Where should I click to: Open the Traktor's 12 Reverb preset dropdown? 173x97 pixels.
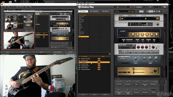click(x=124, y=63)
